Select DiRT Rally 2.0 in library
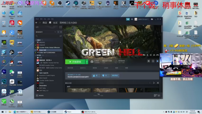202x114 pixels. click(x=44, y=91)
